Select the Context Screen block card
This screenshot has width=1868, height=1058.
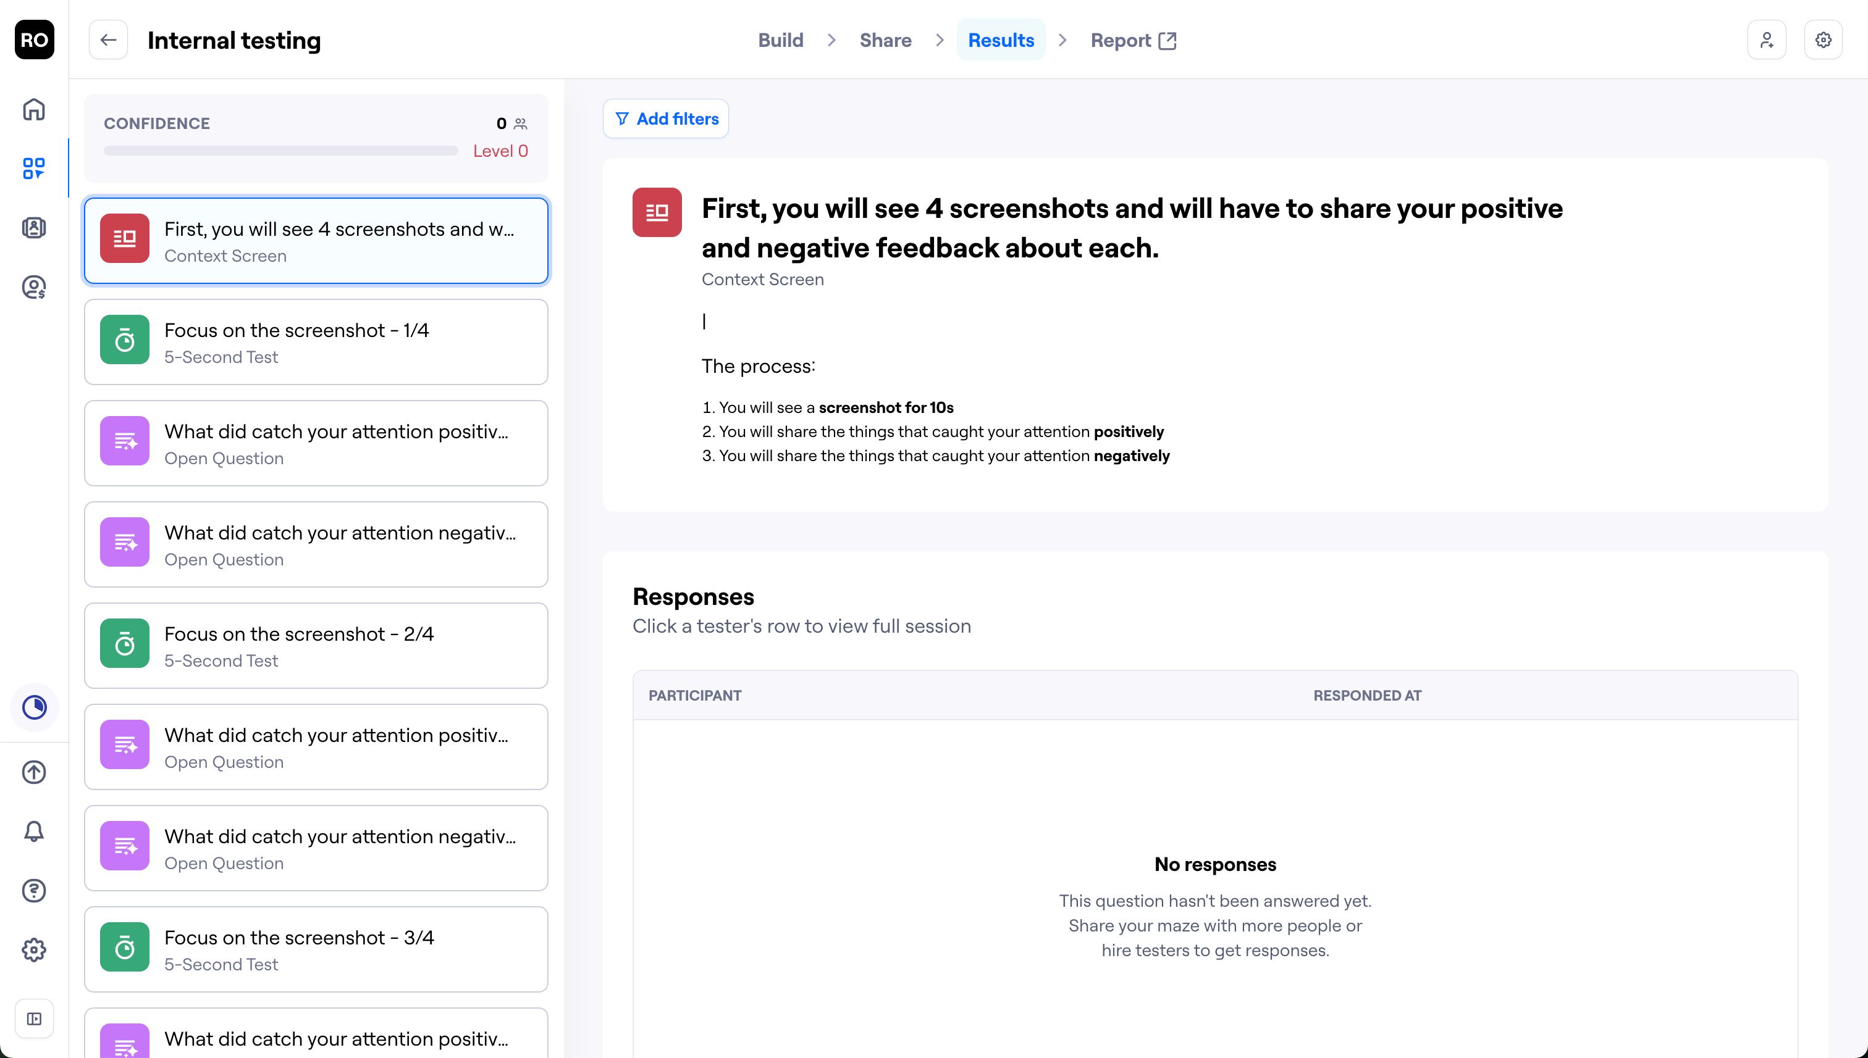[316, 241]
